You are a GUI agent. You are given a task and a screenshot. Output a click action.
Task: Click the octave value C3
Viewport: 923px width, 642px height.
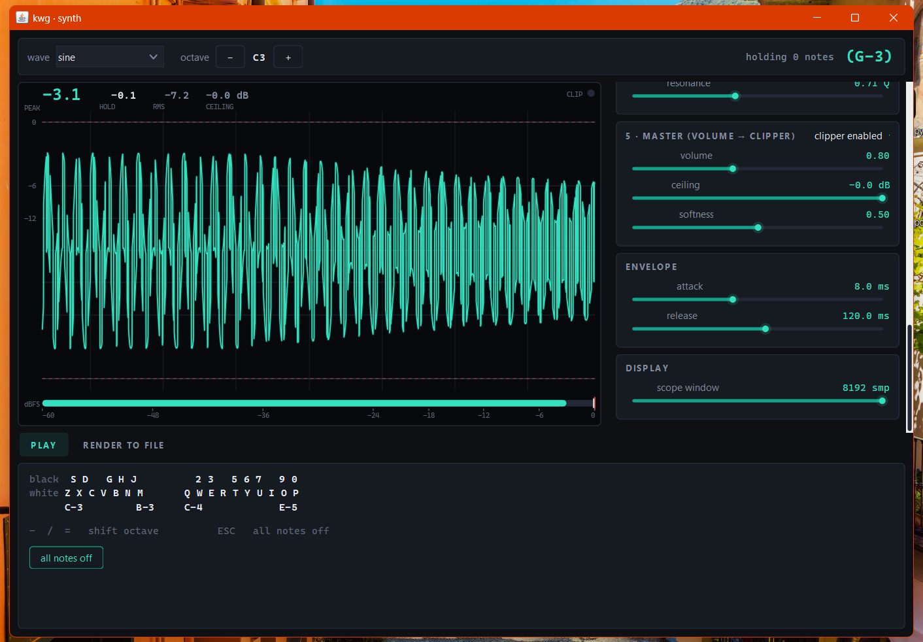pos(260,58)
